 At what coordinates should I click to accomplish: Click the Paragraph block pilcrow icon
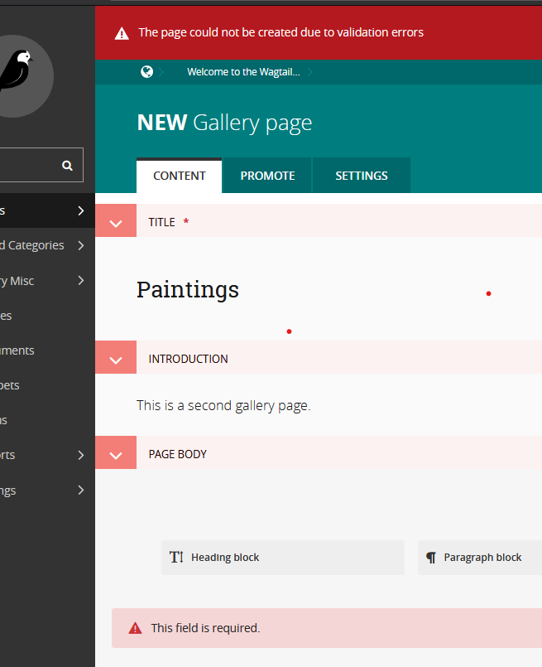pos(431,558)
